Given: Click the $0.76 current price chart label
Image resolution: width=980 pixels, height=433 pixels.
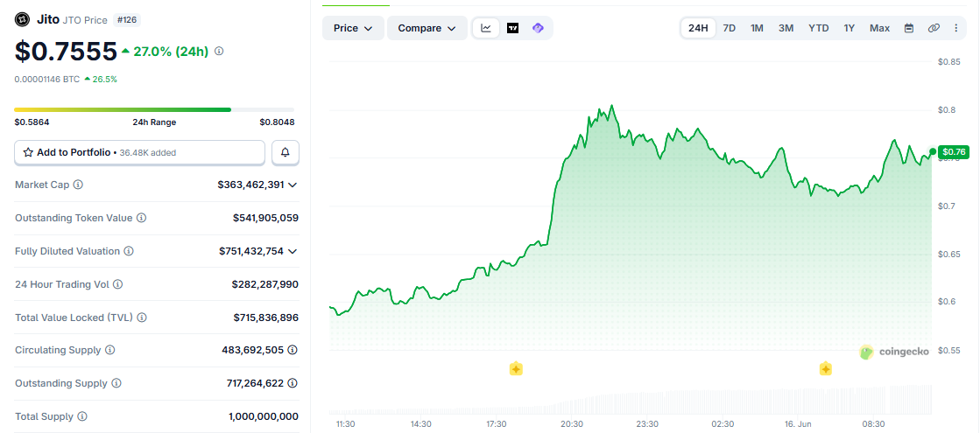Looking at the screenshot, I should coord(954,151).
